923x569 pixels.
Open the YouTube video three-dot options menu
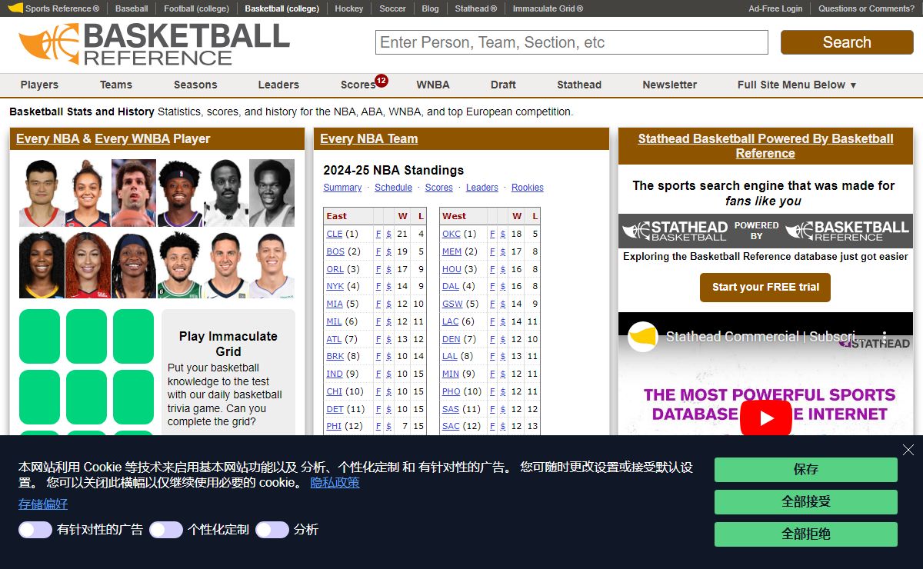[x=885, y=337]
